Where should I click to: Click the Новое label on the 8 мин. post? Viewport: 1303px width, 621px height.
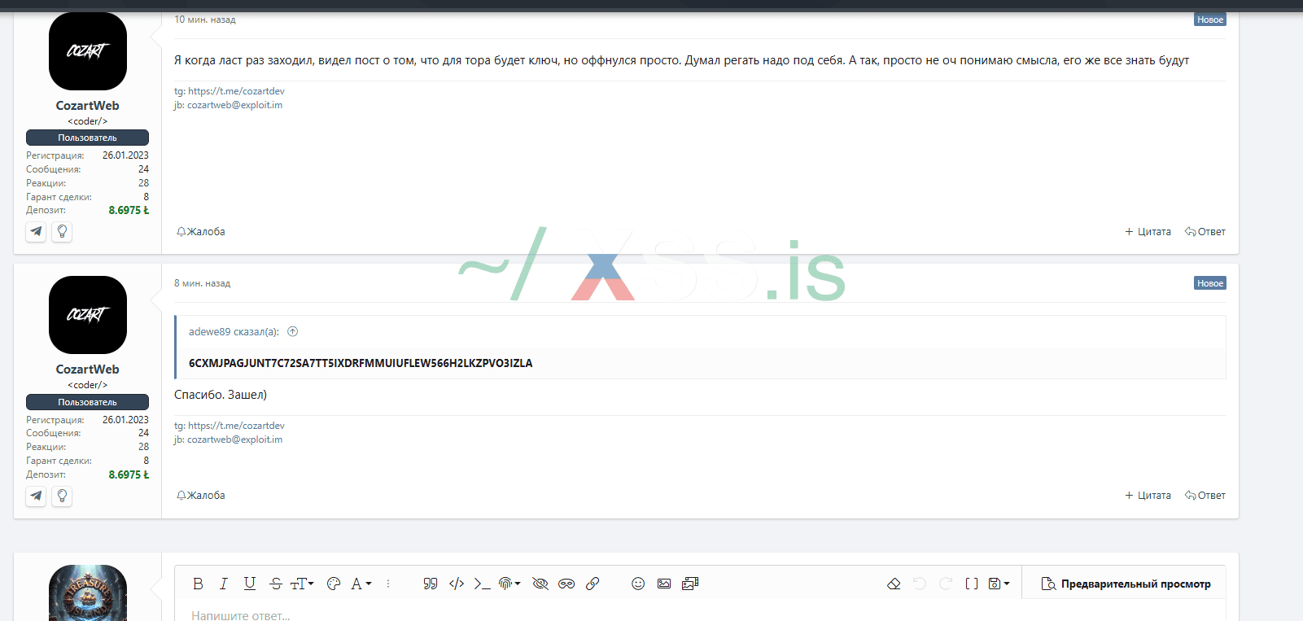coord(1210,283)
